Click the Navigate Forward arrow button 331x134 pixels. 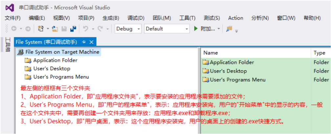[x=28, y=29]
